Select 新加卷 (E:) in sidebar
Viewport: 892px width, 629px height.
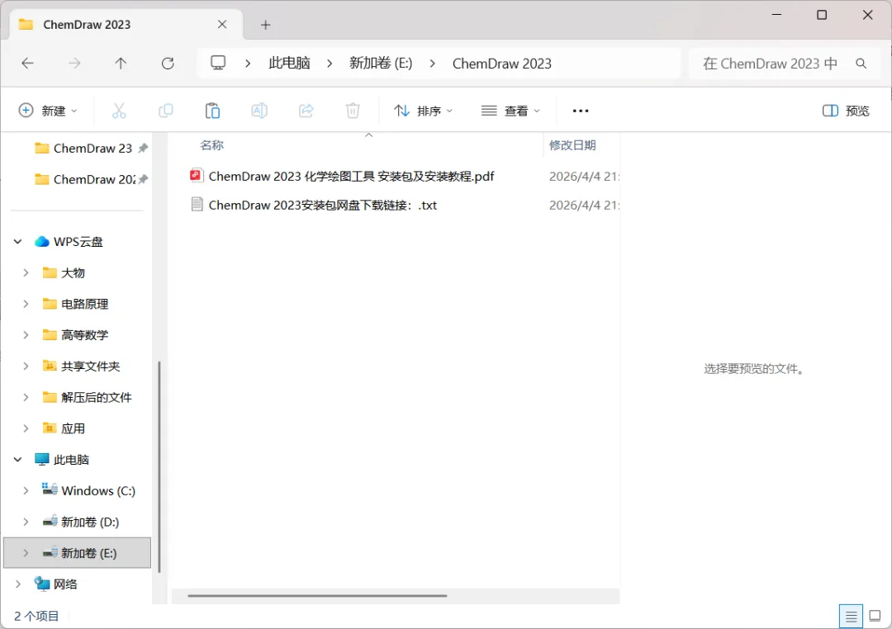pos(78,553)
